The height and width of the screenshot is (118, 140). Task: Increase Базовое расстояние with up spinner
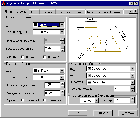pos(63,47)
